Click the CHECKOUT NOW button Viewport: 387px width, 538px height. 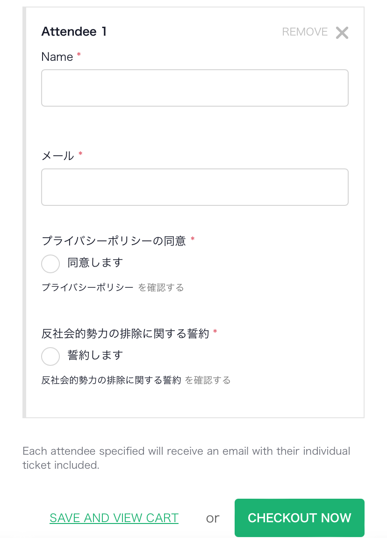pyautogui.click(x=299, y=518)
